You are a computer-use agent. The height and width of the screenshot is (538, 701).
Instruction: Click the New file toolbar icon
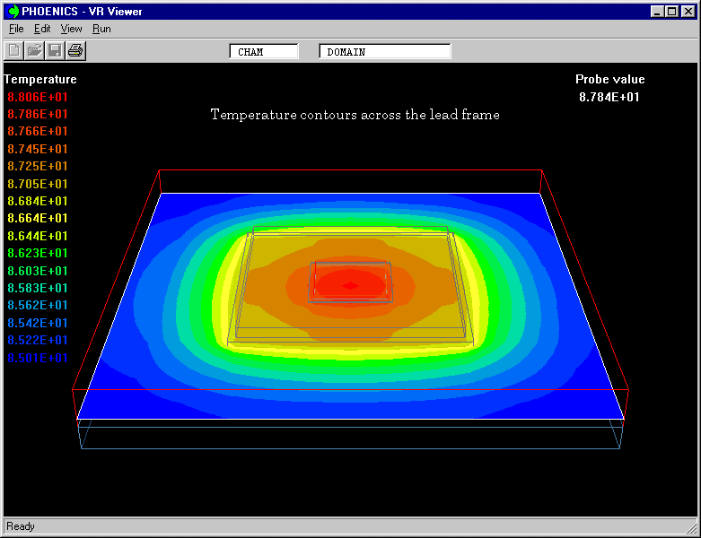coord(14,50)
